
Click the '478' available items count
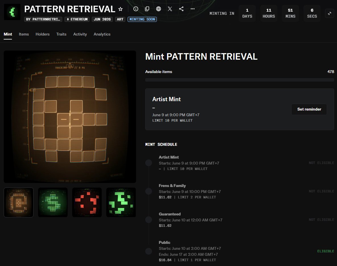click(330, 72)
